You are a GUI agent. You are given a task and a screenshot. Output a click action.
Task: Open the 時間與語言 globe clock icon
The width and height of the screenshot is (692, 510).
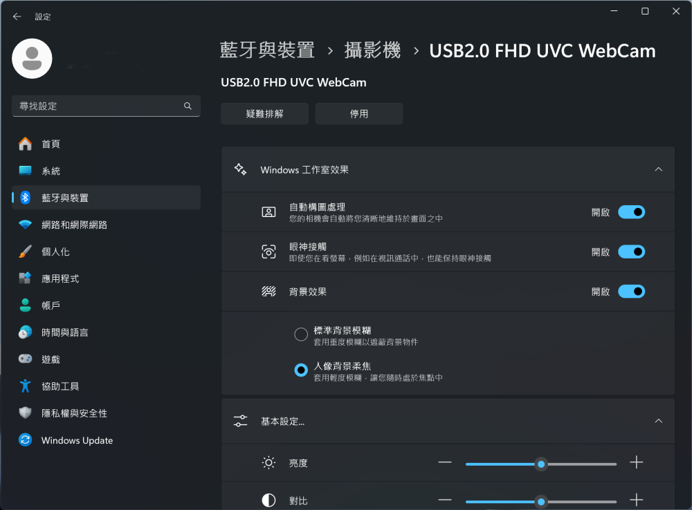coord(25,332)
